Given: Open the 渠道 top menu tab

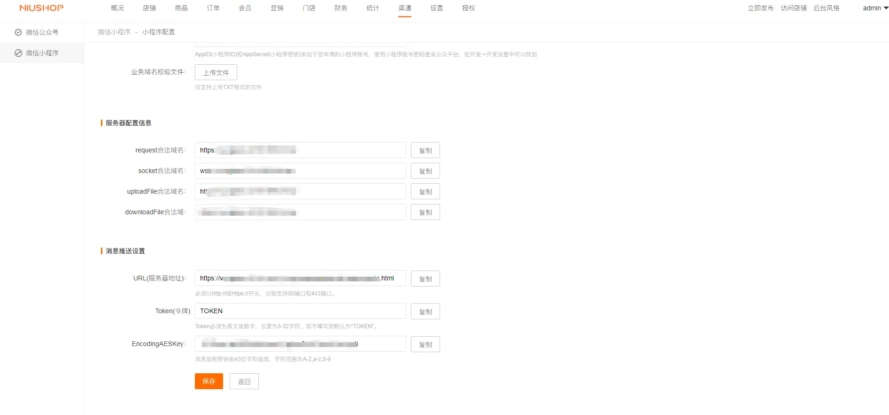Looking at the screenshot, I should [x=404, y=8].
